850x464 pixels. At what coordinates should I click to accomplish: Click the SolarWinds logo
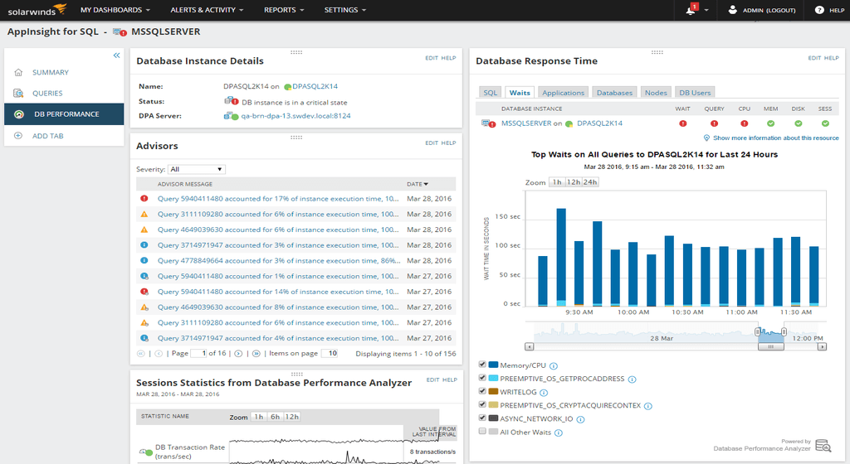[37, 10]
